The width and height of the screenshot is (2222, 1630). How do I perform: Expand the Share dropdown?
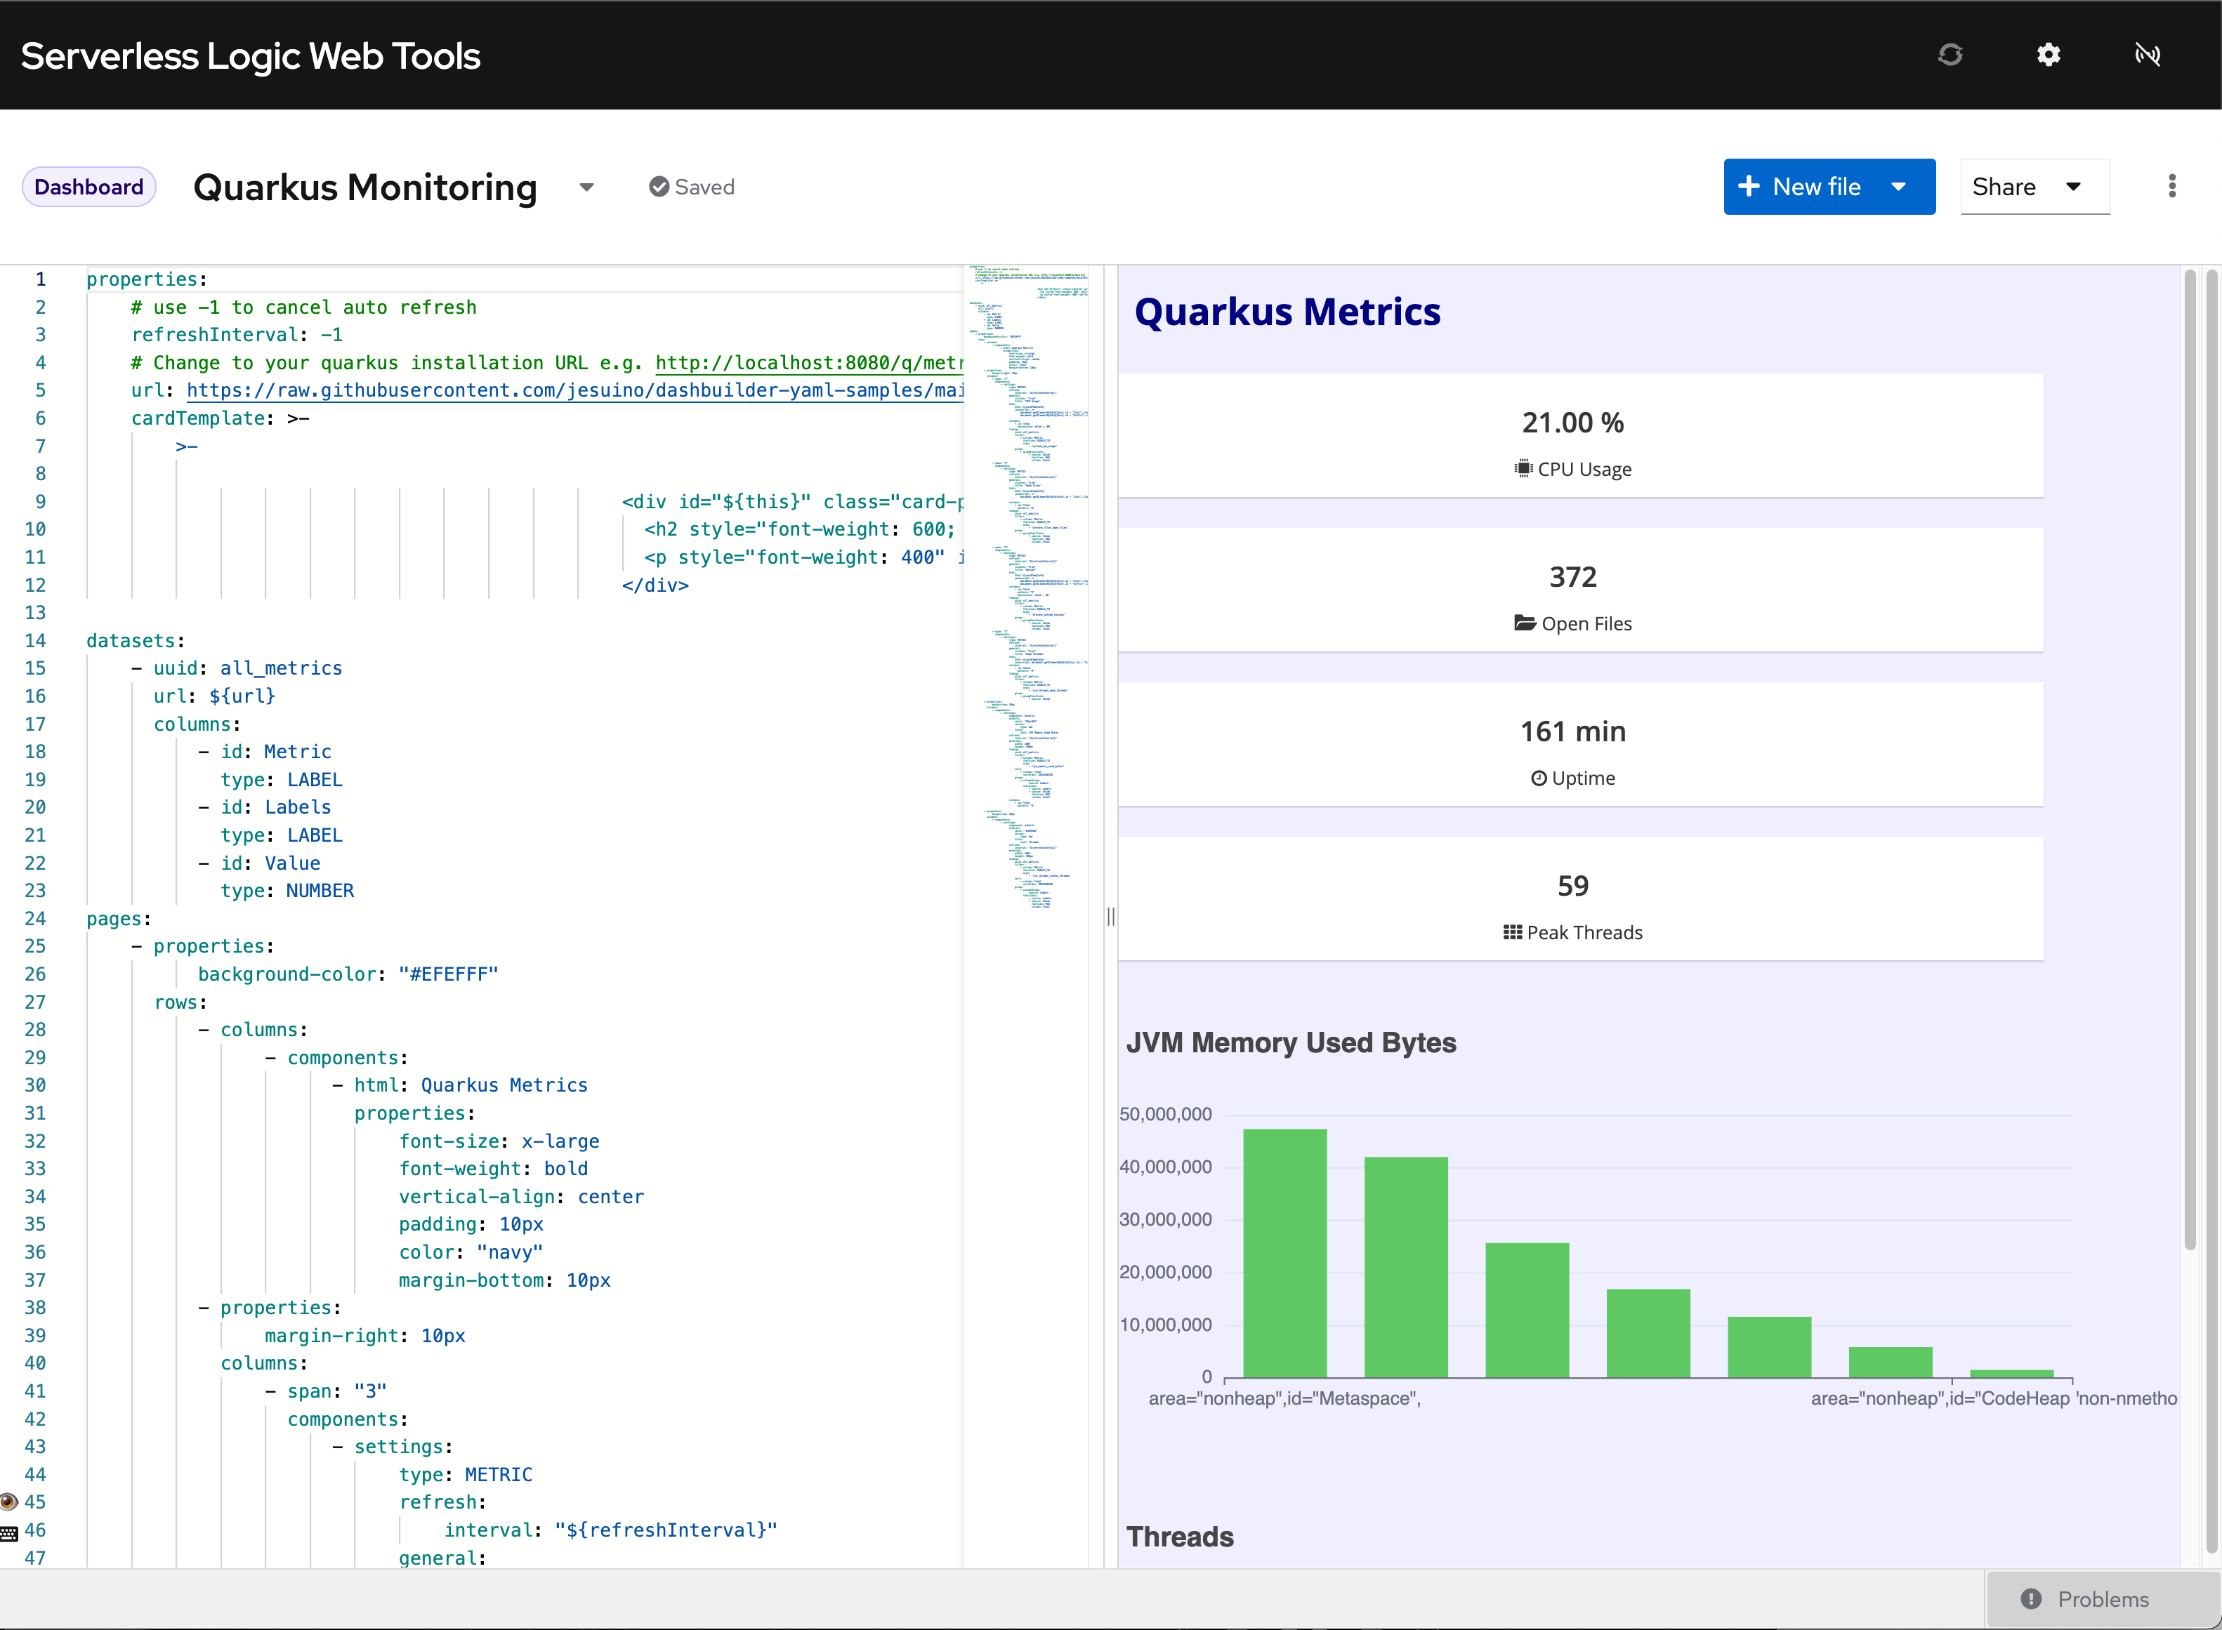pos(2073,187)
